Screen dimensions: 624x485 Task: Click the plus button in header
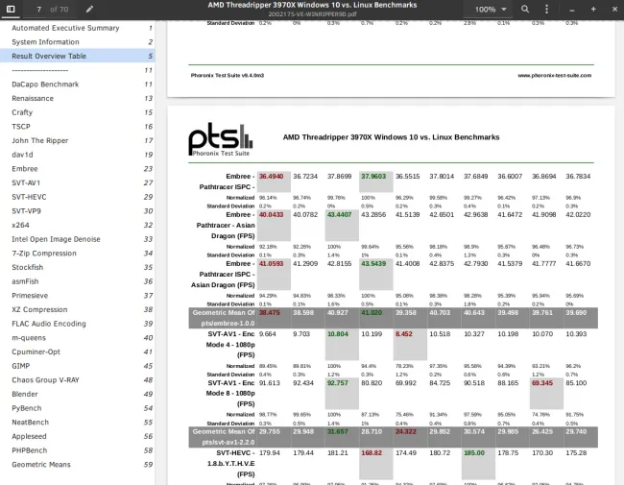pos(593,10)
